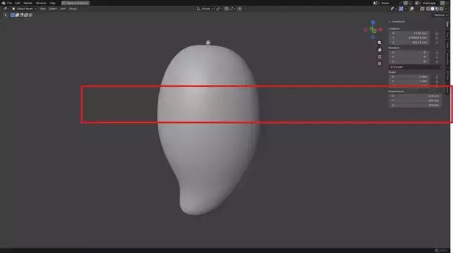
Task: Click the Location Y field
Action: [409, 37]
